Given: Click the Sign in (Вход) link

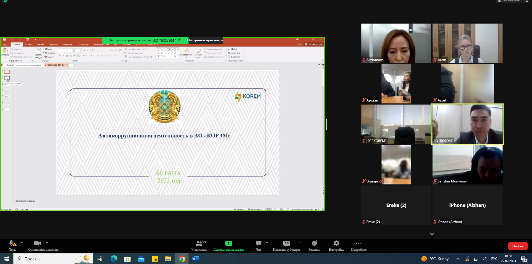Looking at the screenshot, I should click(300, 44).
